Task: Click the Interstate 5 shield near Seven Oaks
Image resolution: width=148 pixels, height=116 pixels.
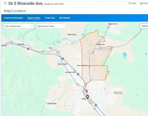Action: pos(62,59)
